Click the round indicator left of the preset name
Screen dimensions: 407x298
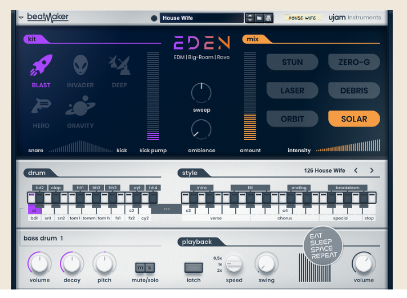154,18
